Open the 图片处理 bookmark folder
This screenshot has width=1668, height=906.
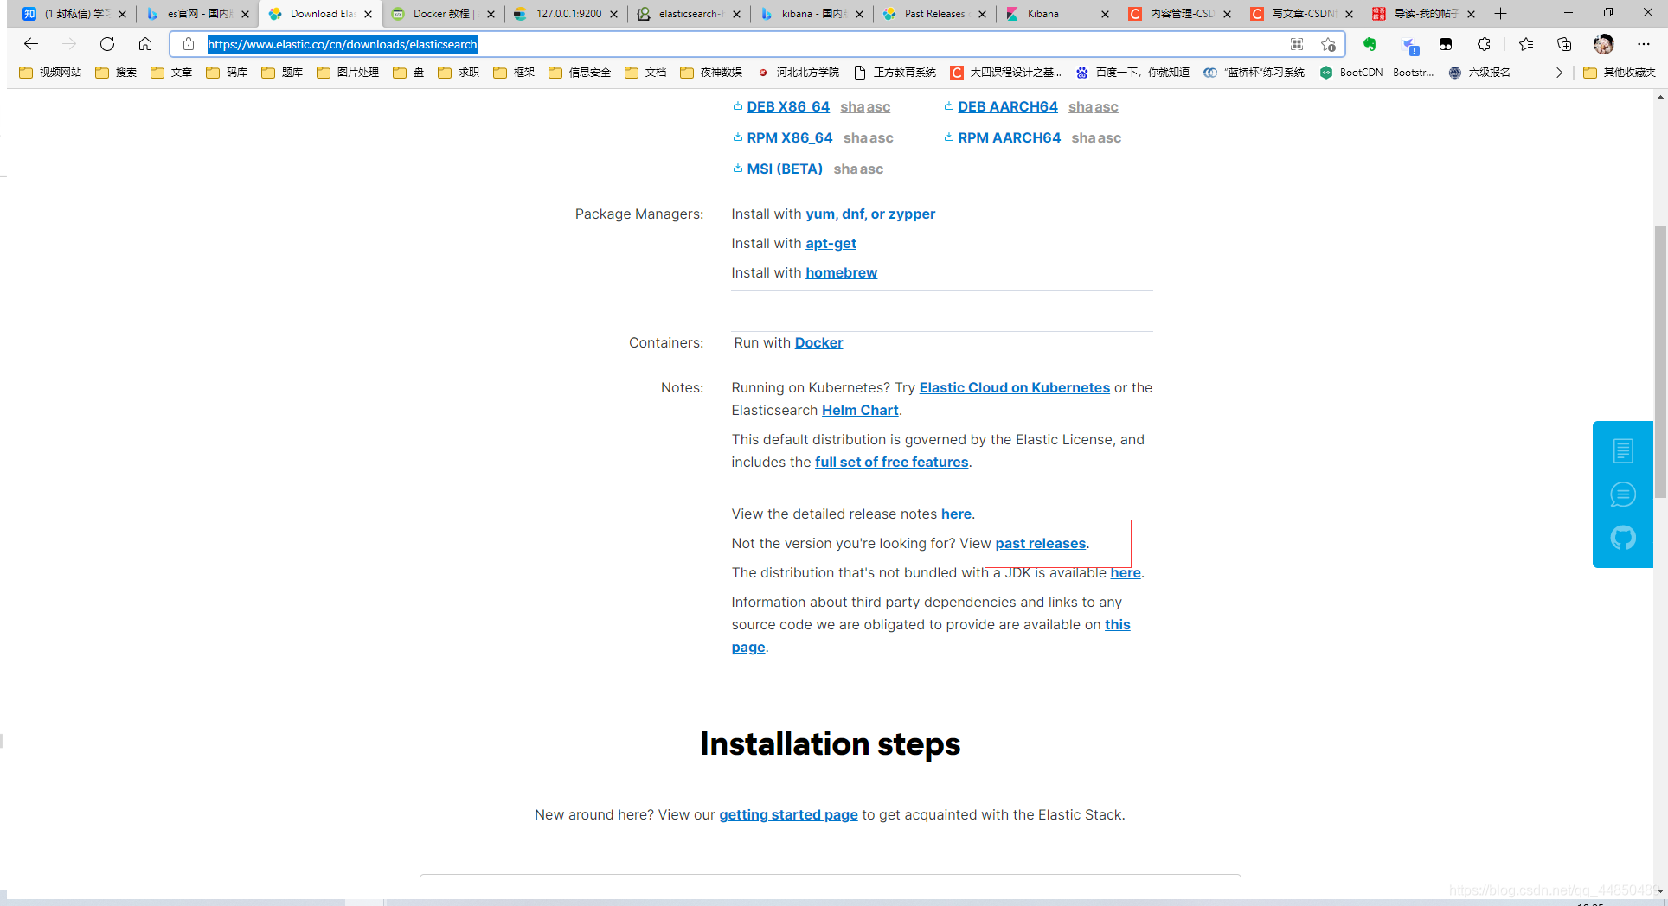[348, 73]
